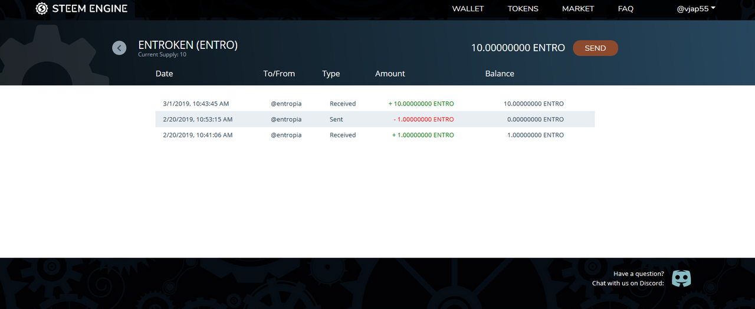This screenshot has width=755, height=309.
Task: Click the STEEM ENGINE brand text
Action: point(90,8)
